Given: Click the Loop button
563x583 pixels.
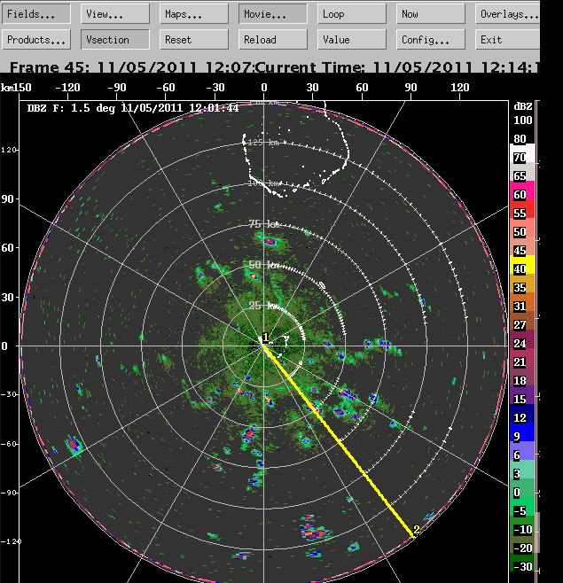Looking at the screenshot, I should click(352, 14).
